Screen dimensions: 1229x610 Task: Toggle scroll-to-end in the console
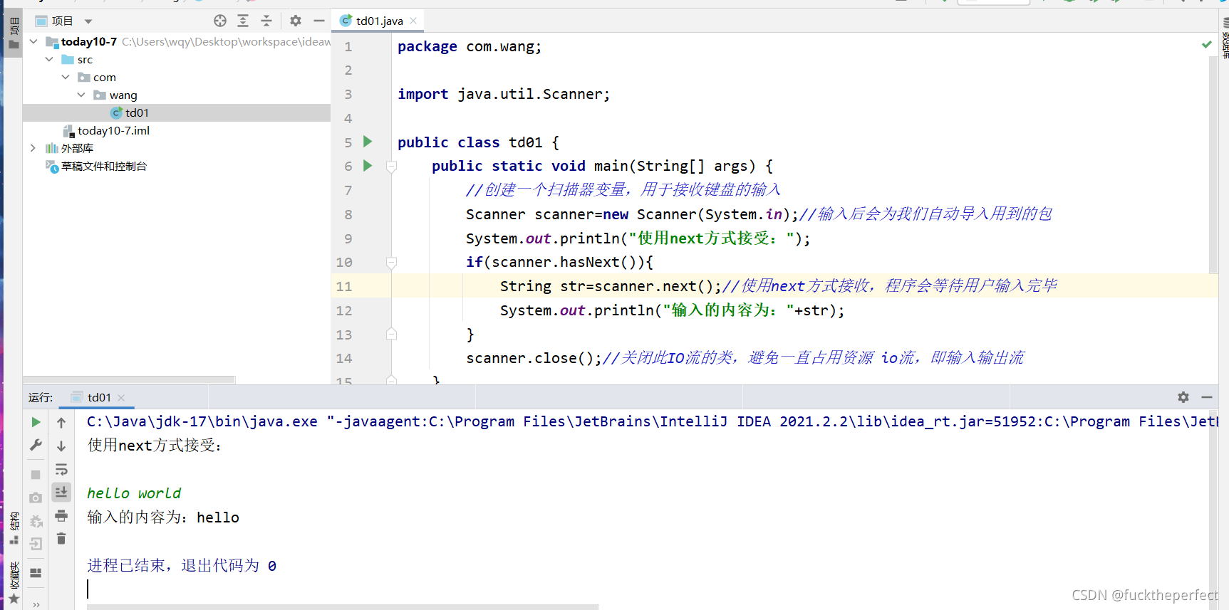tap(61, 492)
